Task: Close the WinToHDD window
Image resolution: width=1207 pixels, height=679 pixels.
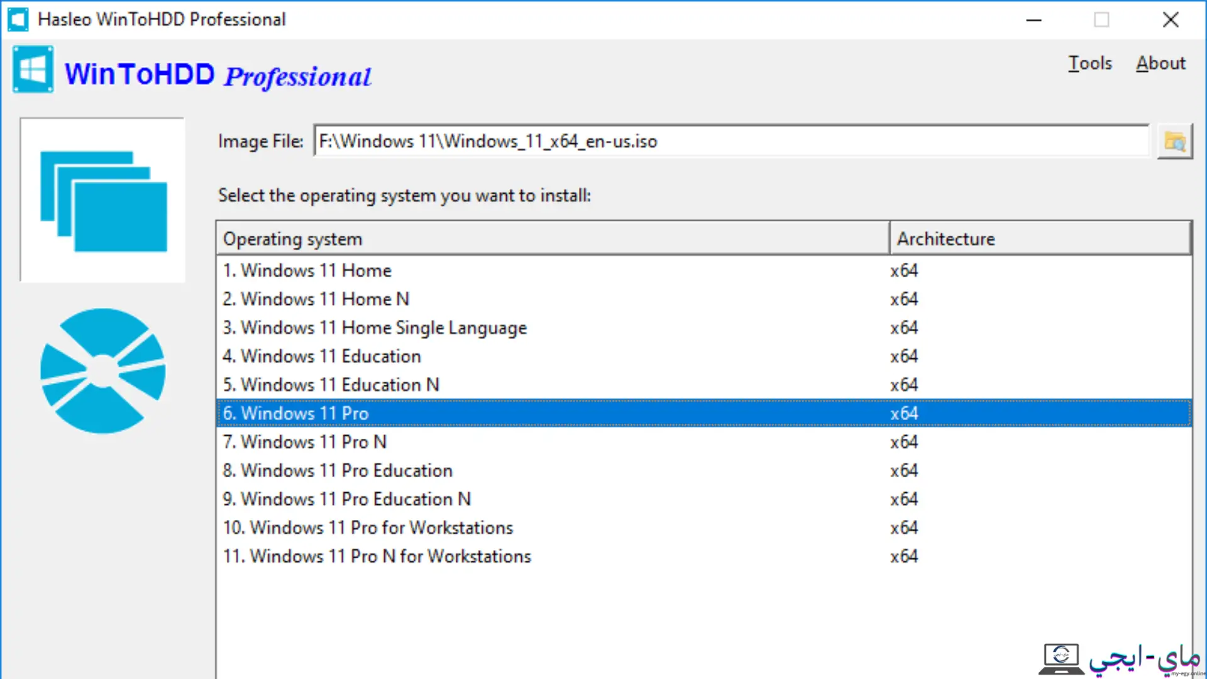Action: 1171,19
